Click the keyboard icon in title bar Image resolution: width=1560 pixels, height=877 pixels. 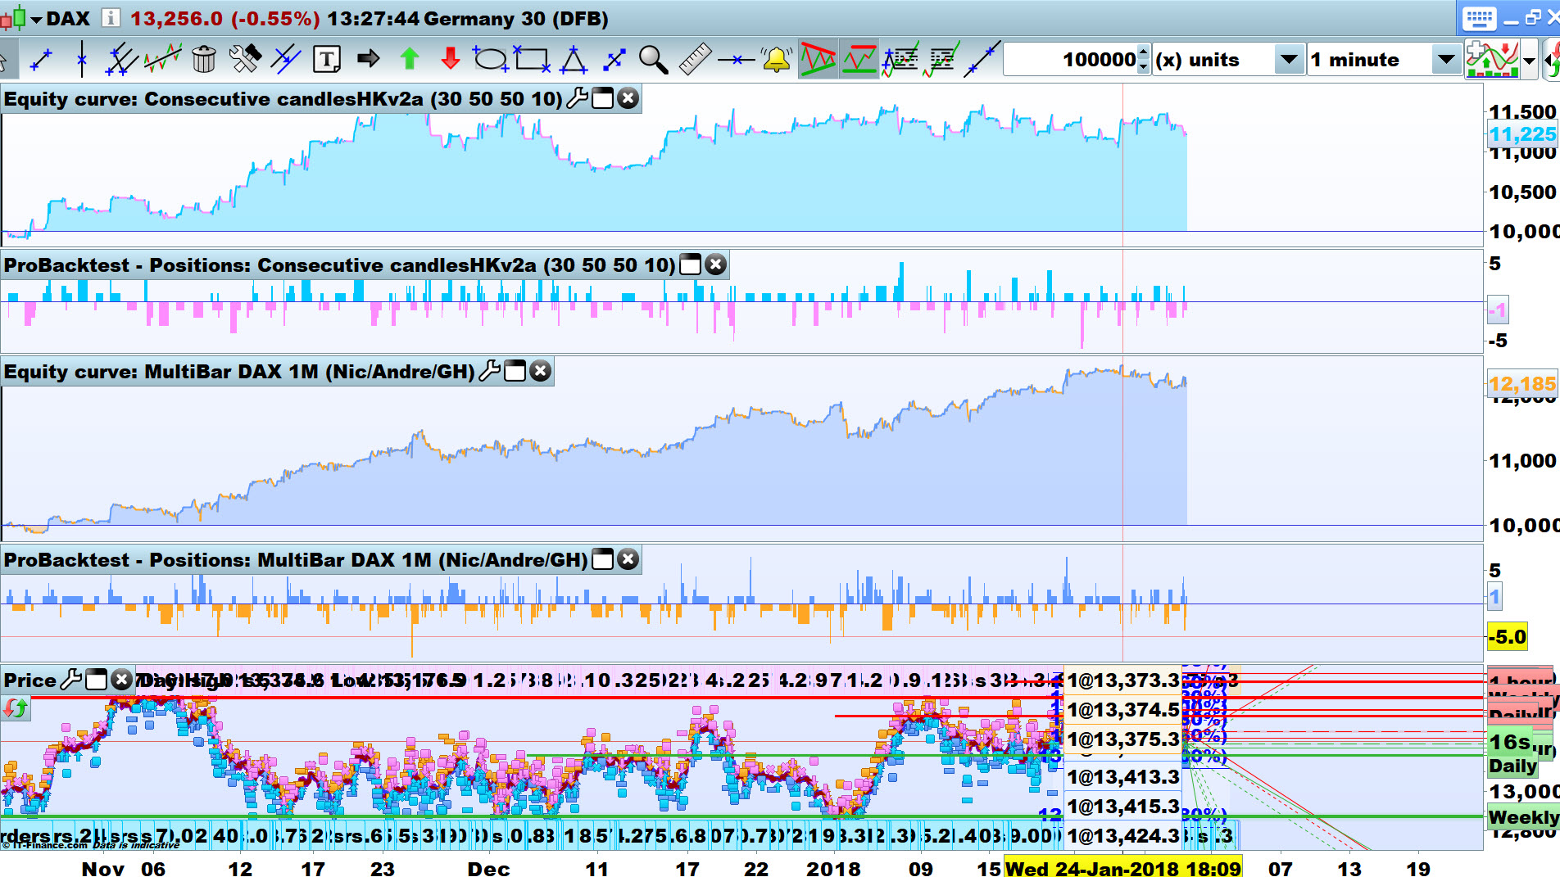[1479, 18]
